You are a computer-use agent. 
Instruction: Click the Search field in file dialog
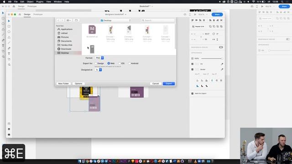click(158, 20)
